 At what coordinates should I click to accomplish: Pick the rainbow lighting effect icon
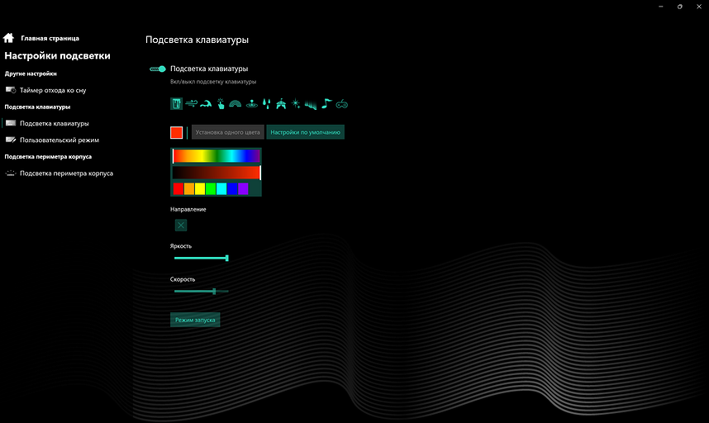[x=236, y=104]
